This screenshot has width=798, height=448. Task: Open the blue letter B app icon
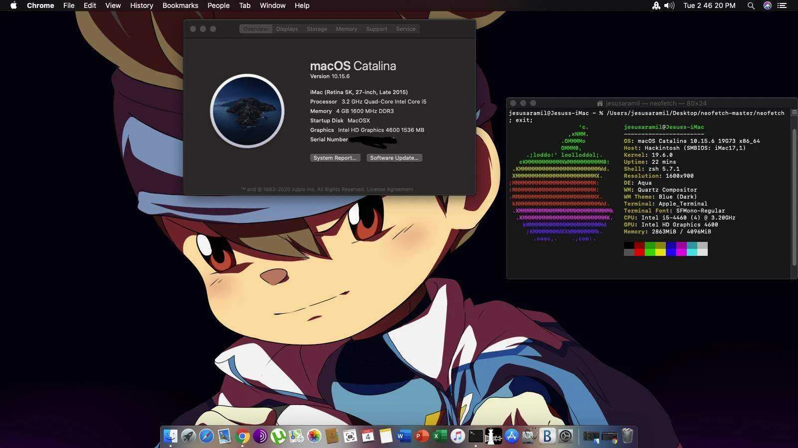click(x=548, y=436)
